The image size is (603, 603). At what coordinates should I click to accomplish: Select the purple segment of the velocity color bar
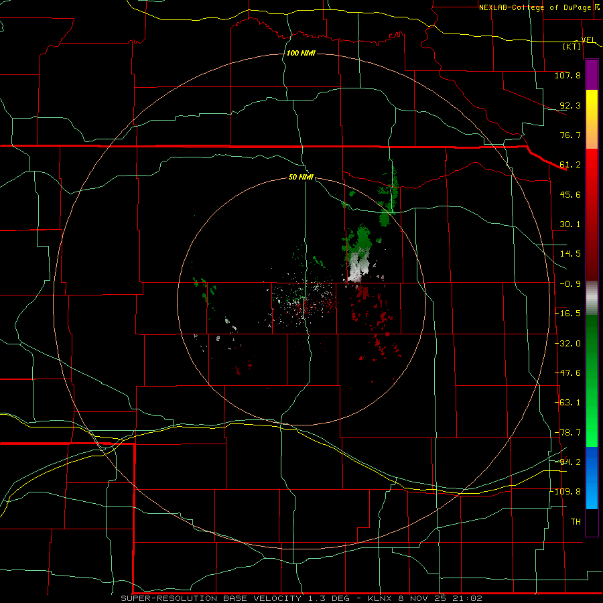coord(592,75)
